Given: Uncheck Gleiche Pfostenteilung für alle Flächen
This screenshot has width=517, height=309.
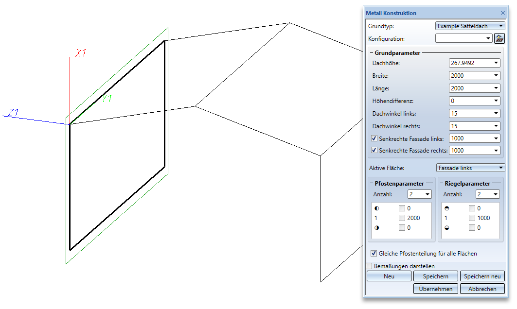Looking at the screenshot, I should 374,253.
